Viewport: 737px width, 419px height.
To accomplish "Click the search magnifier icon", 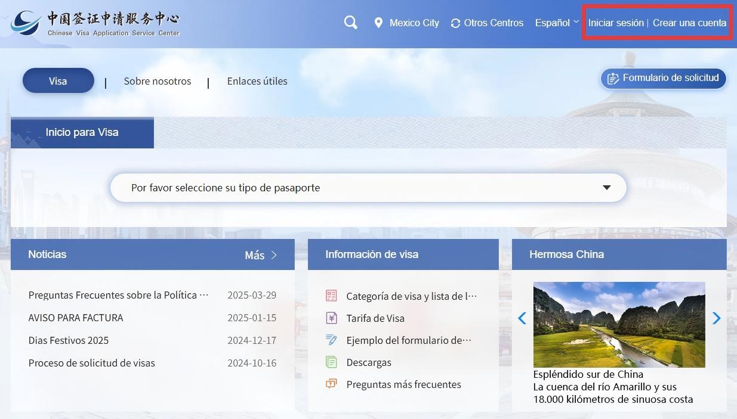I will point(351,23).
